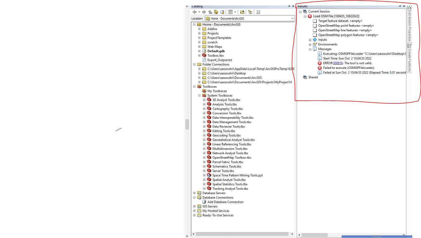
Task: Go to Home Folder using the house icon
Action: 216,12
